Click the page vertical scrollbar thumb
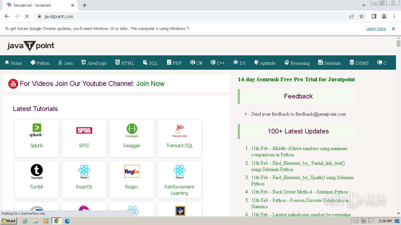This screenshot has width=401, height=225. point(398,43)
